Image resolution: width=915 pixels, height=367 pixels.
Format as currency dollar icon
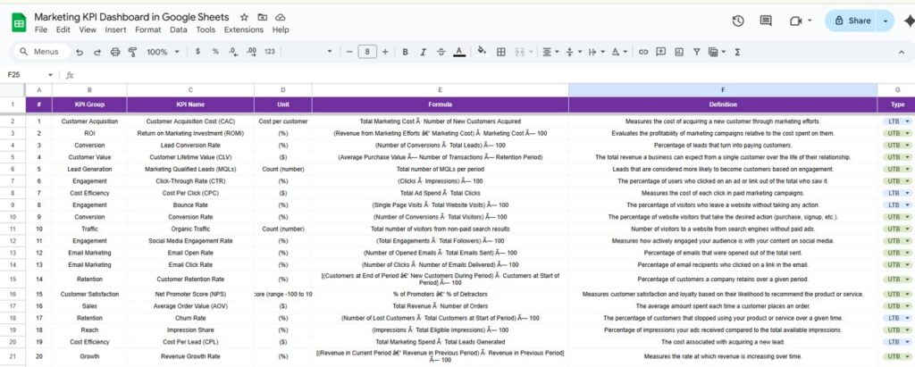coord(197,52)
